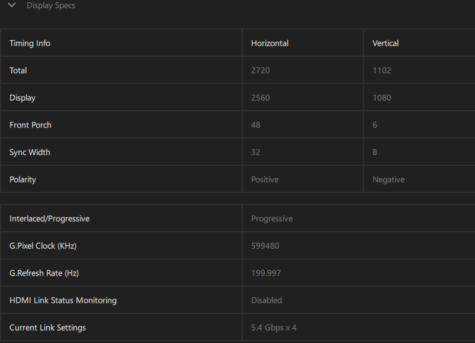Select the Horizontal column header

[269, 43]
